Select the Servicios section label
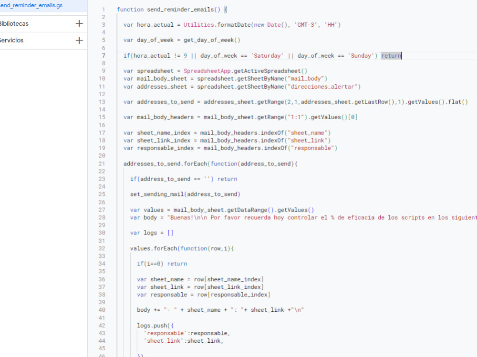The width and height of the screenshot is (477, 357). [12, 41]
